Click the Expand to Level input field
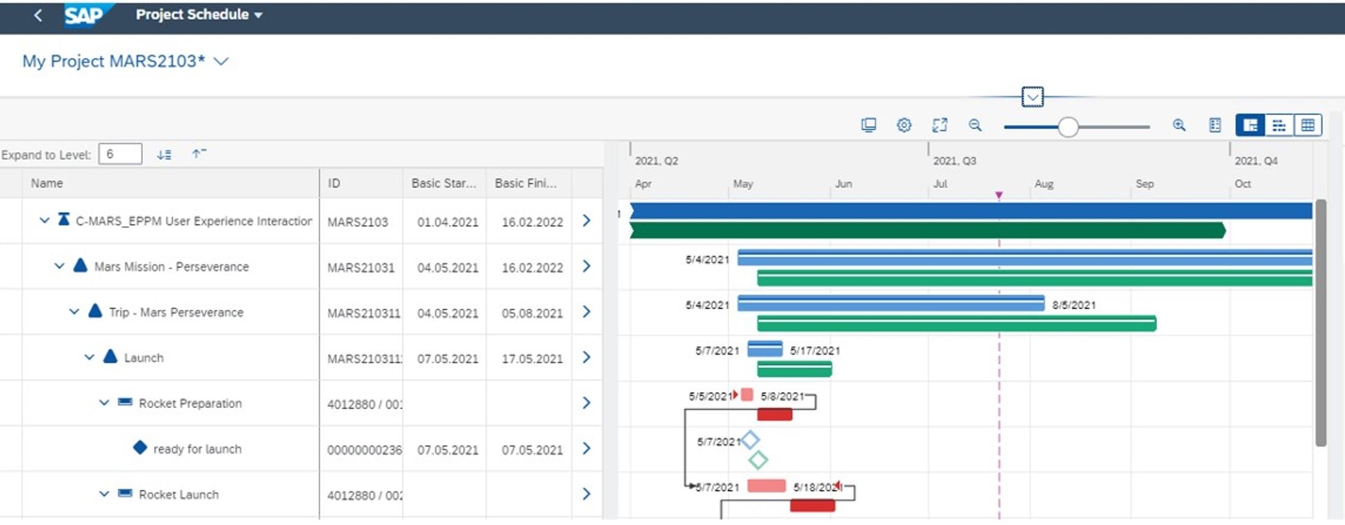Screen dimensions: 1345x525 (x=120, y=154)
